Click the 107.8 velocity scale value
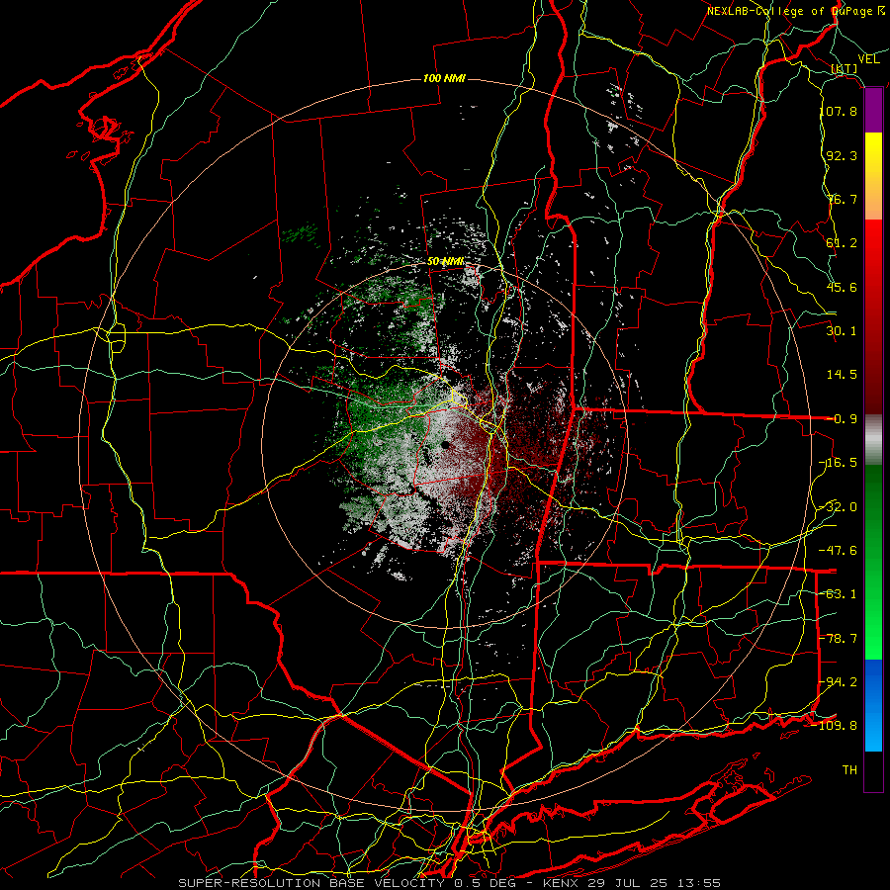The image size is (890, 890). [x=839, y=111]
